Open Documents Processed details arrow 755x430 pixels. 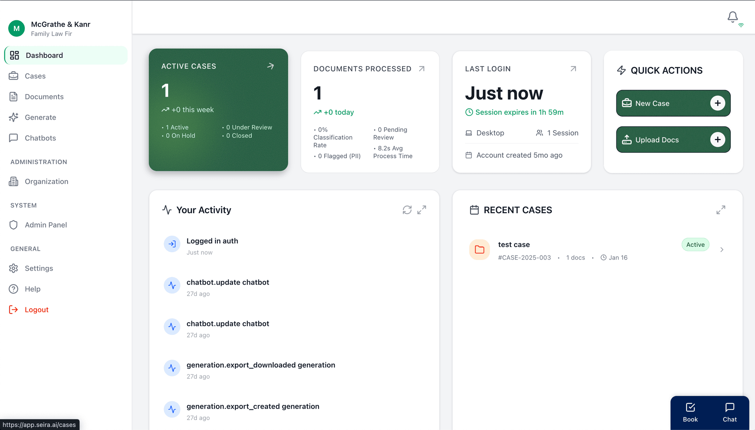(422, 69)
